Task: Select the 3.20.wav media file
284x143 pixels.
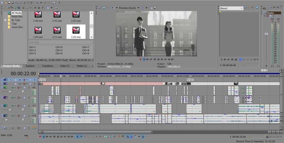Action: pos(76,32)
